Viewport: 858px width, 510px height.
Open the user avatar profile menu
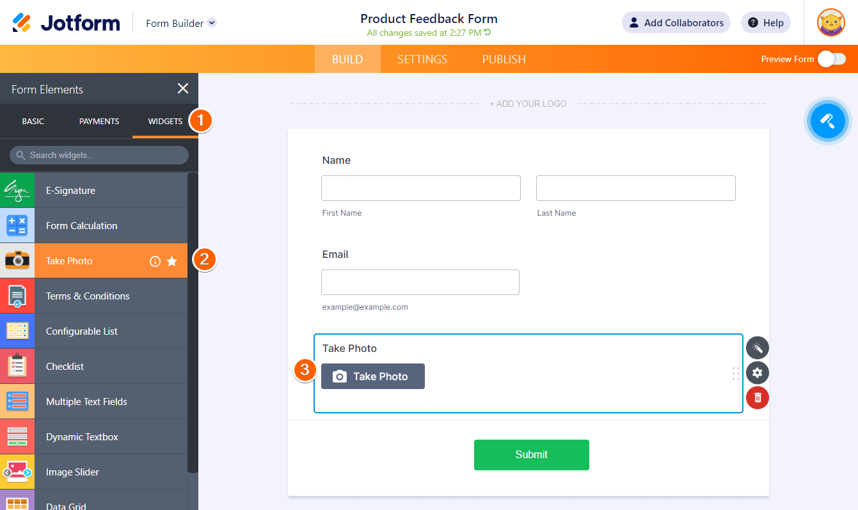(830, 23)
